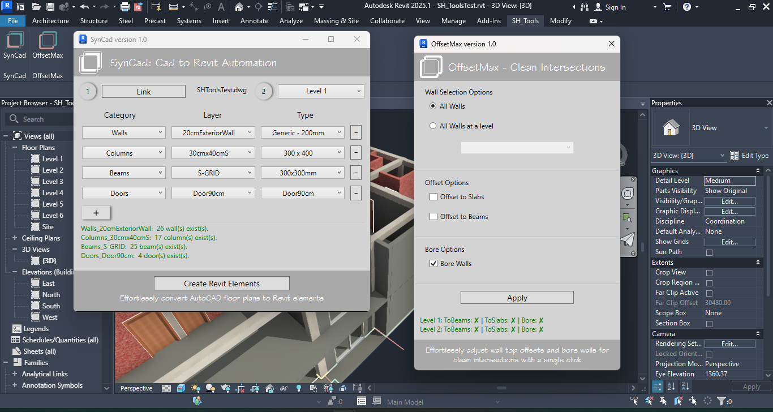Click Temporary Hide/Isolate glasses icon
Screen dimensions: 773x412
pos(284,388)
